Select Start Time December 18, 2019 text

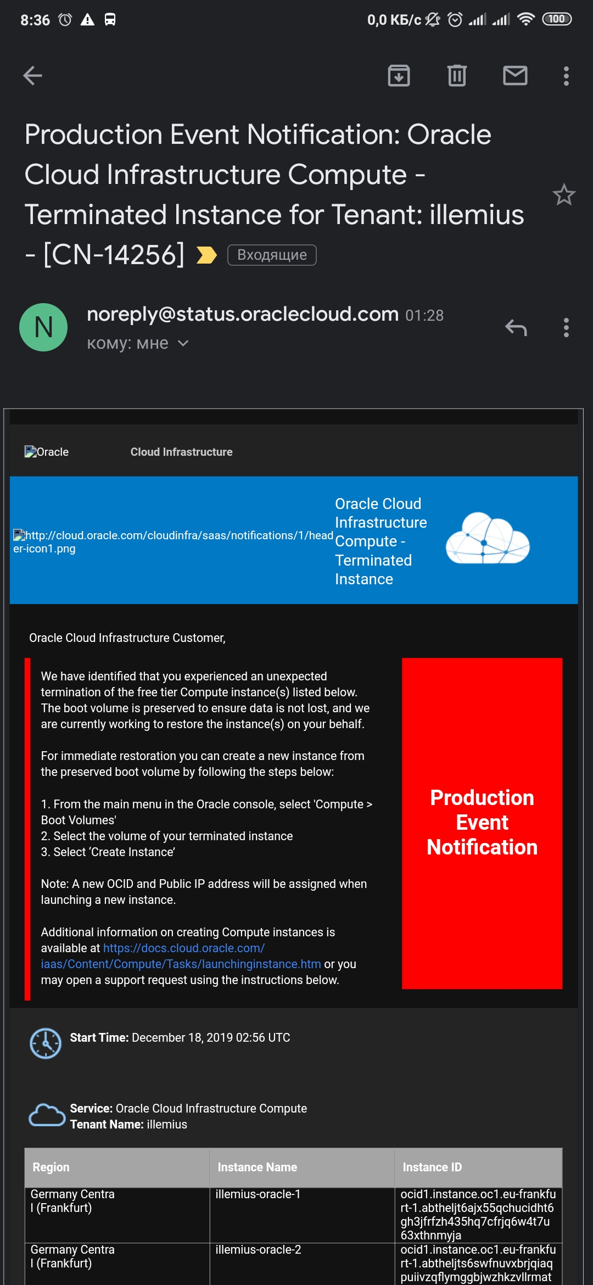click(x=180, y=1037)
